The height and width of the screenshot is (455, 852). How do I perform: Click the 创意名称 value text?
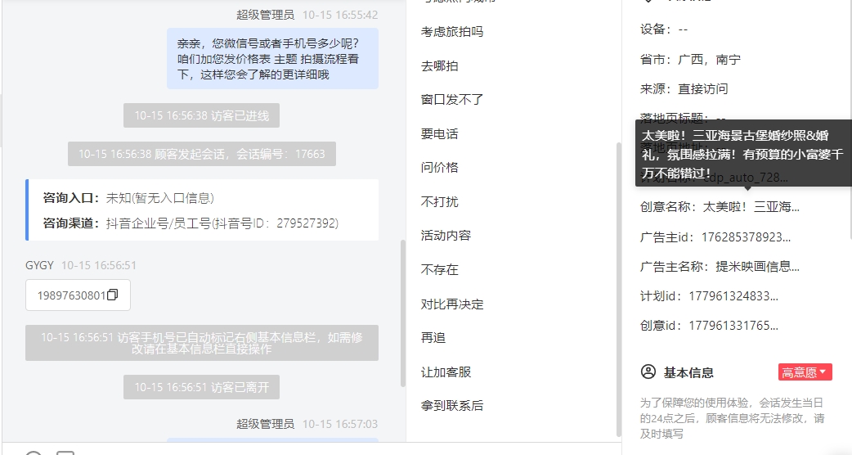pyautogui.click(x=751, y=206)
